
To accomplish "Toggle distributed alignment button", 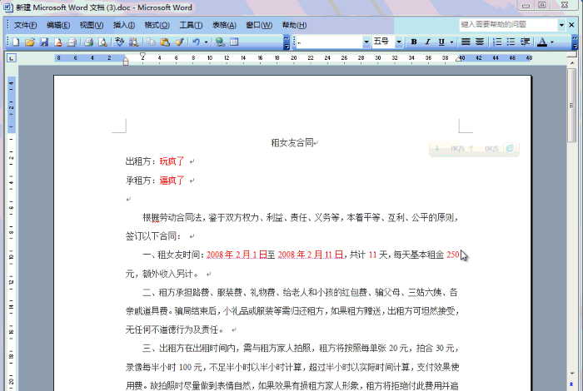I will coord(480,42).
